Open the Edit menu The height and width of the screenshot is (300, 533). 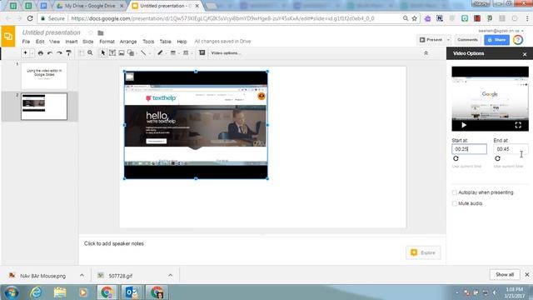click(x=40, y=42)
